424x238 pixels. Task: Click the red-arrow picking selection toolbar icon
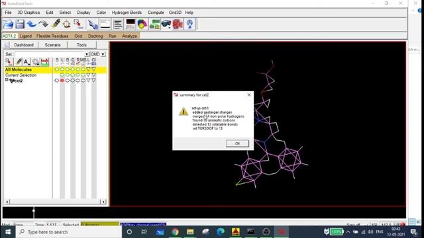(78, 24)
